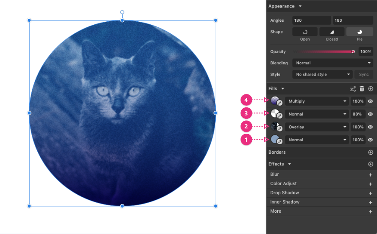377x234 pixels.
Task: Click the Opacity slider handle
Action: (353, 51)
